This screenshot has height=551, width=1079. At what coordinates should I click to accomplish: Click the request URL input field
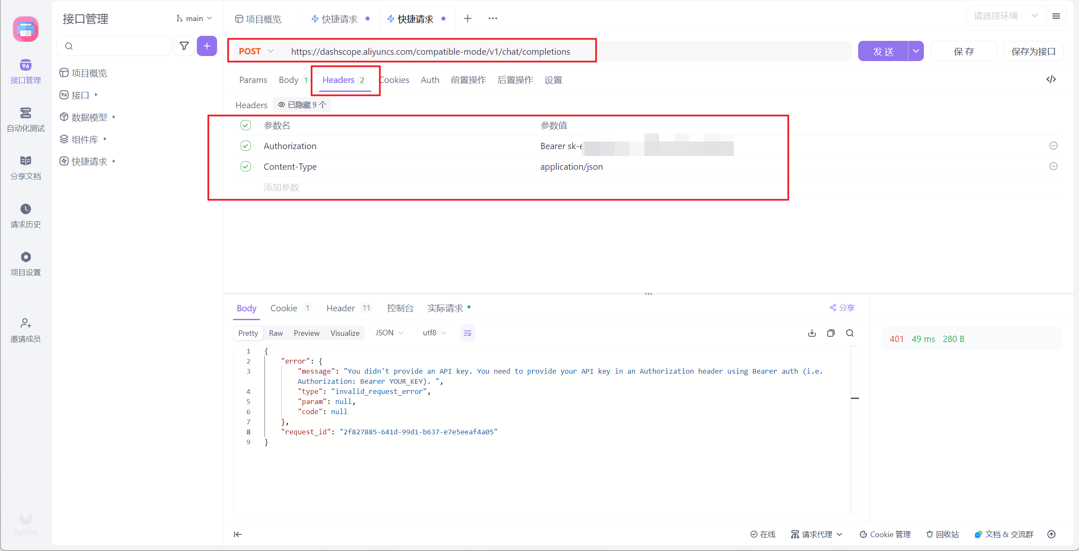(x=430, y=51)
